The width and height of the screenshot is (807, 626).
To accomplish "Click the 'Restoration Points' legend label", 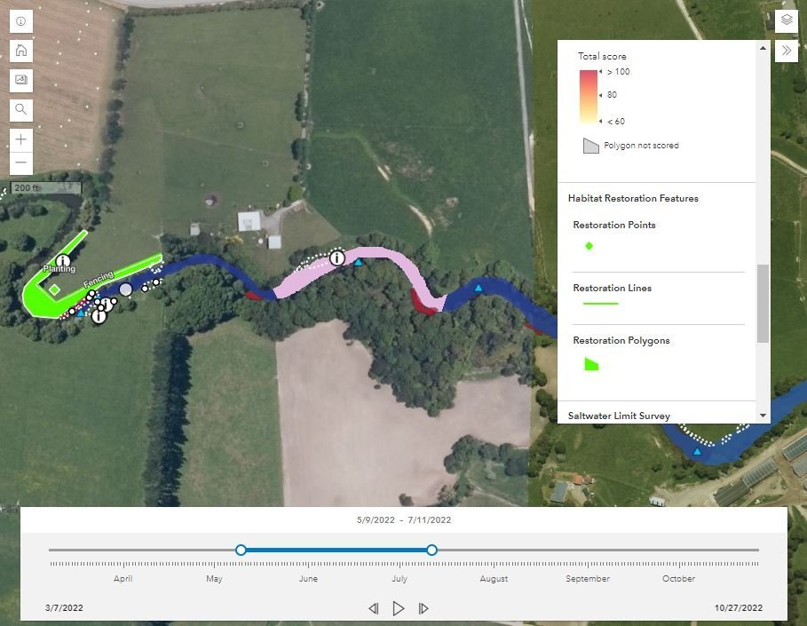I will click(x=614, y=225).
